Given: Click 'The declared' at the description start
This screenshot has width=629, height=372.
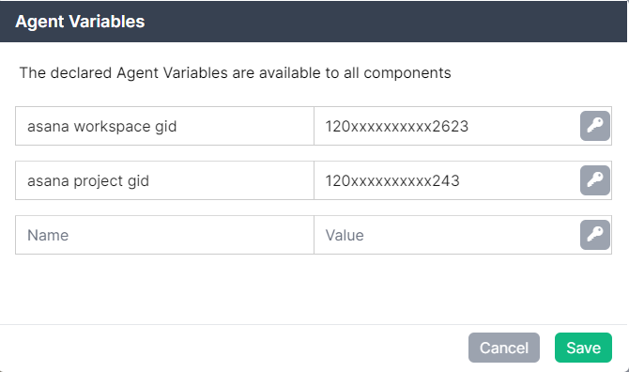Looking at the screenshot, I should (66, 73).
